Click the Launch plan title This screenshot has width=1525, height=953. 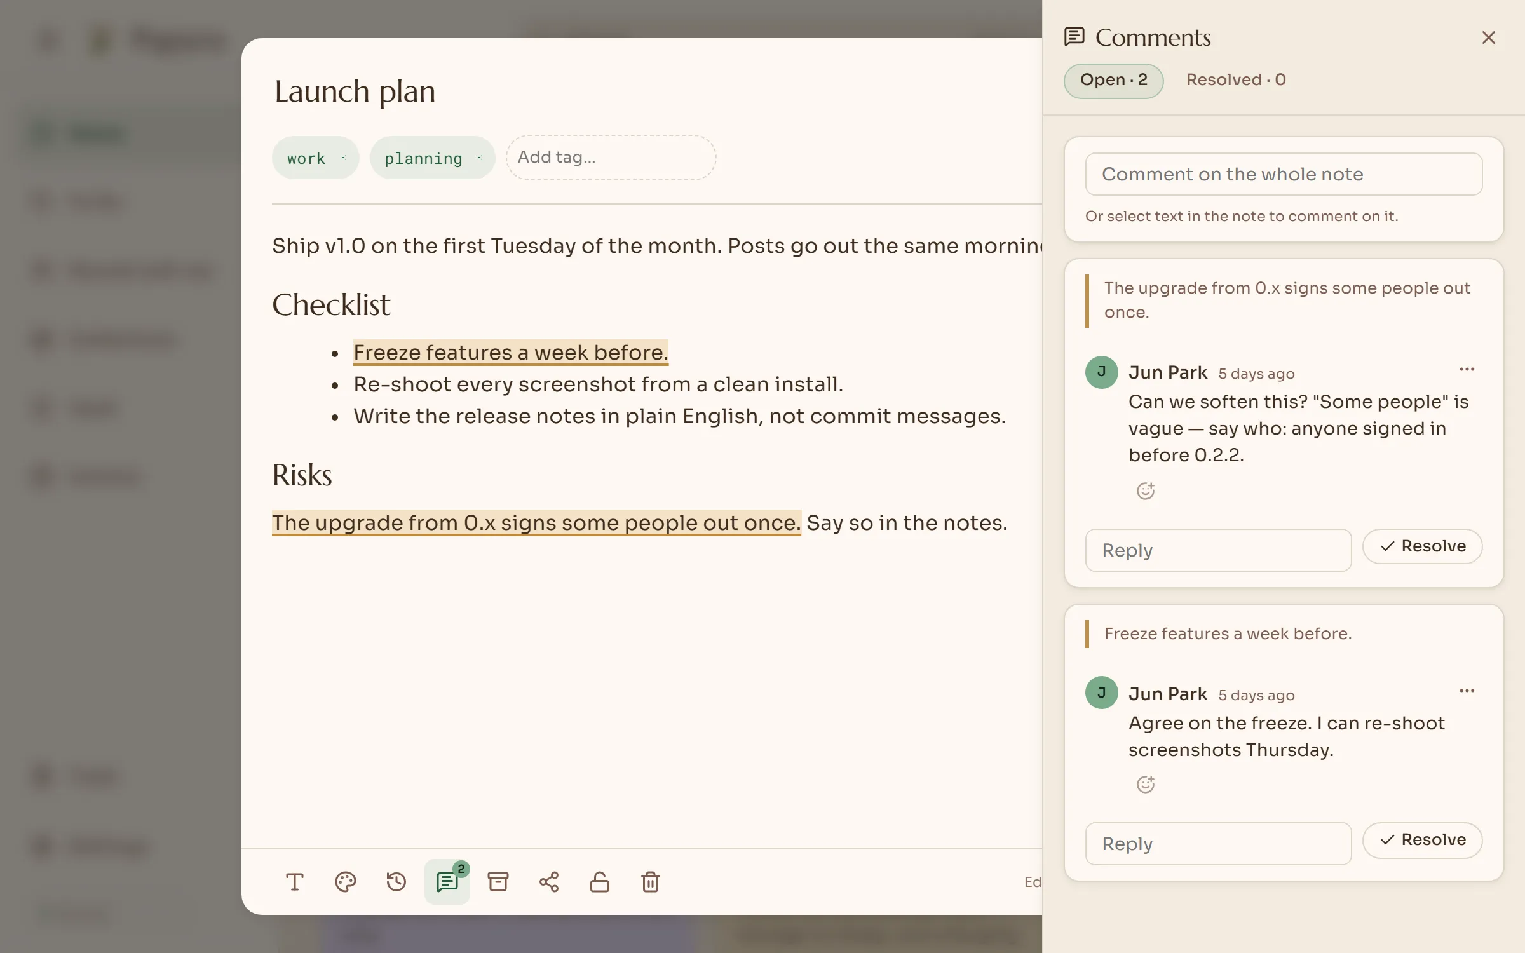(x=355, y=91)
